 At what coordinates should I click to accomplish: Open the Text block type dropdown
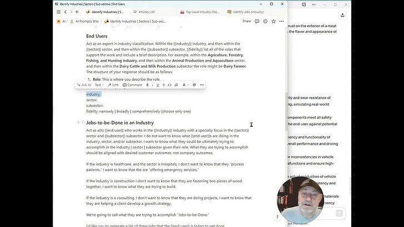click(x=99, y=85)
